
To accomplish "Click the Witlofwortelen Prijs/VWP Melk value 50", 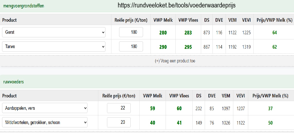I will [270, 123].
